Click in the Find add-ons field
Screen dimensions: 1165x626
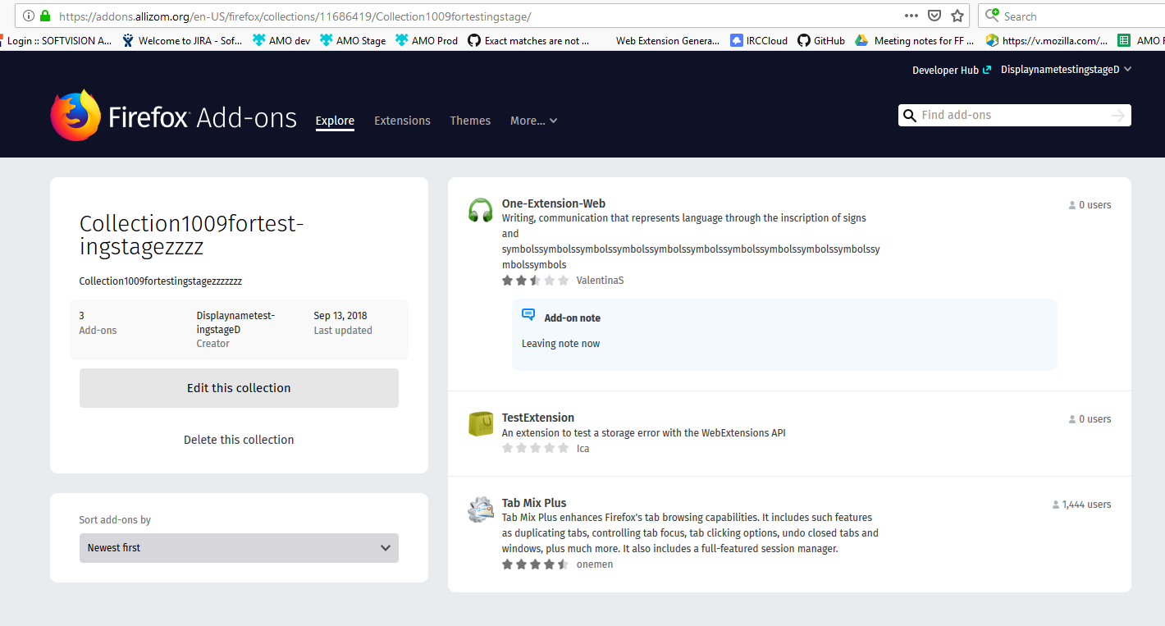pos(1014,116)
